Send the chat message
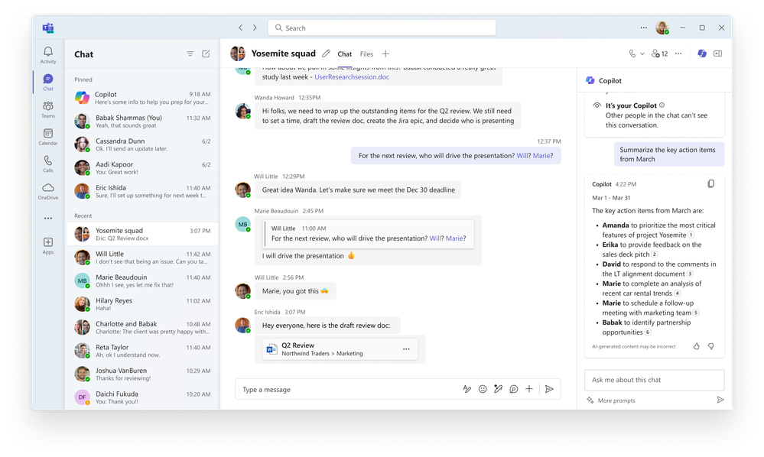 (549, 389)
